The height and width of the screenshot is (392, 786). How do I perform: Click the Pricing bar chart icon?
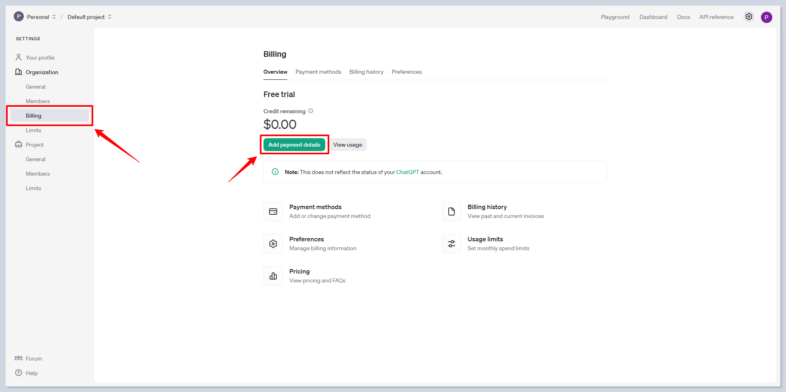point(273,276)
